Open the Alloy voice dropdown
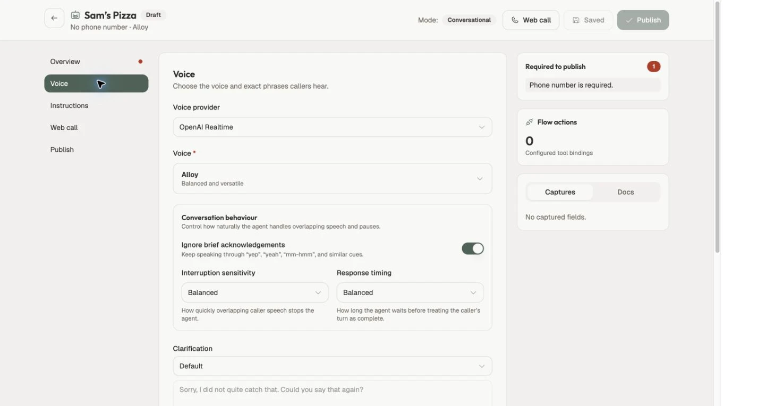Screen dimensions: 757x406 tap(333, 178)
